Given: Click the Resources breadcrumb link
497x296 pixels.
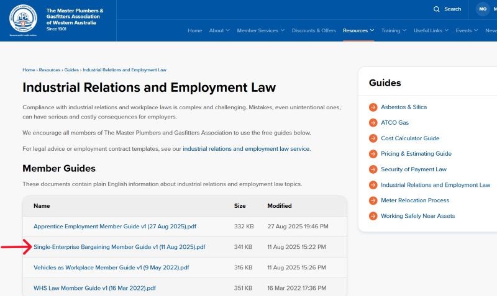Looking at the screenshot, I should coord(50,70).
